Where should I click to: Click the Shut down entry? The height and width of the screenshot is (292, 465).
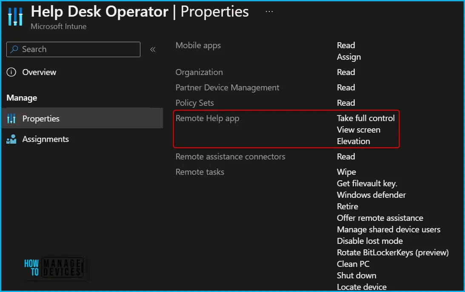tap(357, 276)
